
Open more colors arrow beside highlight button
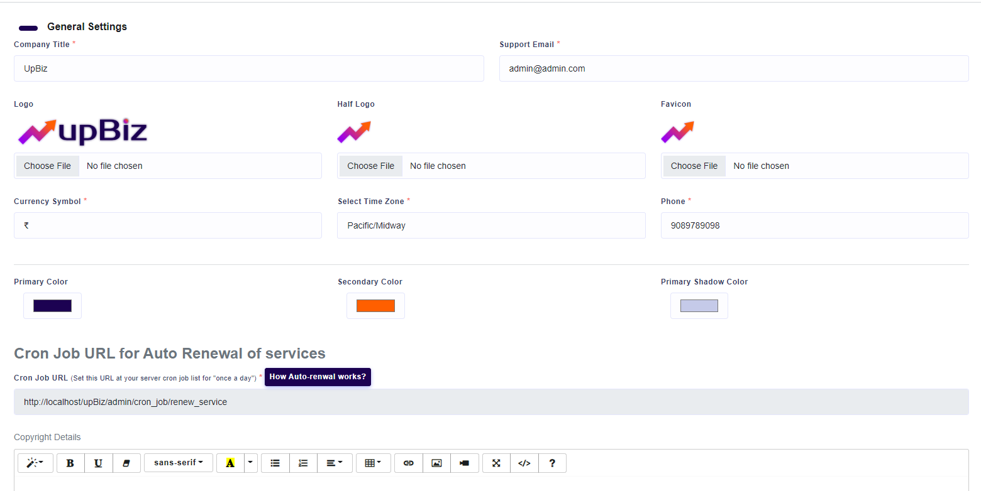251,463
